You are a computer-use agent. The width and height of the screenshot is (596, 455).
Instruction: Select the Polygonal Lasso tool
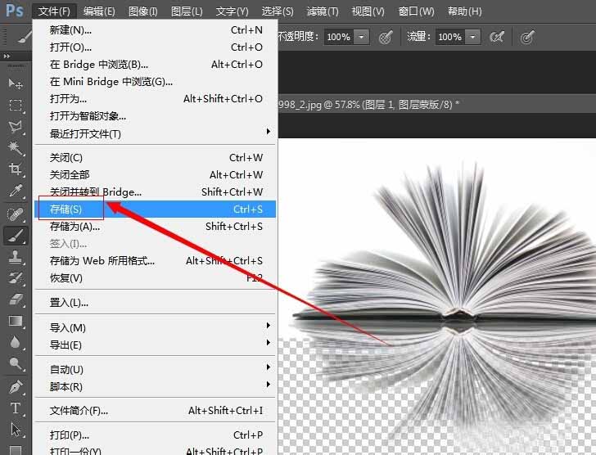(x=16, y=127)
